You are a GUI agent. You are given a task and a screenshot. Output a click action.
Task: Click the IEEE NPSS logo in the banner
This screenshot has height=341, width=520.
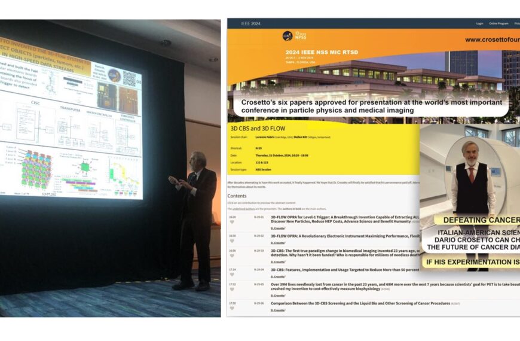click(x=301, y=35)
